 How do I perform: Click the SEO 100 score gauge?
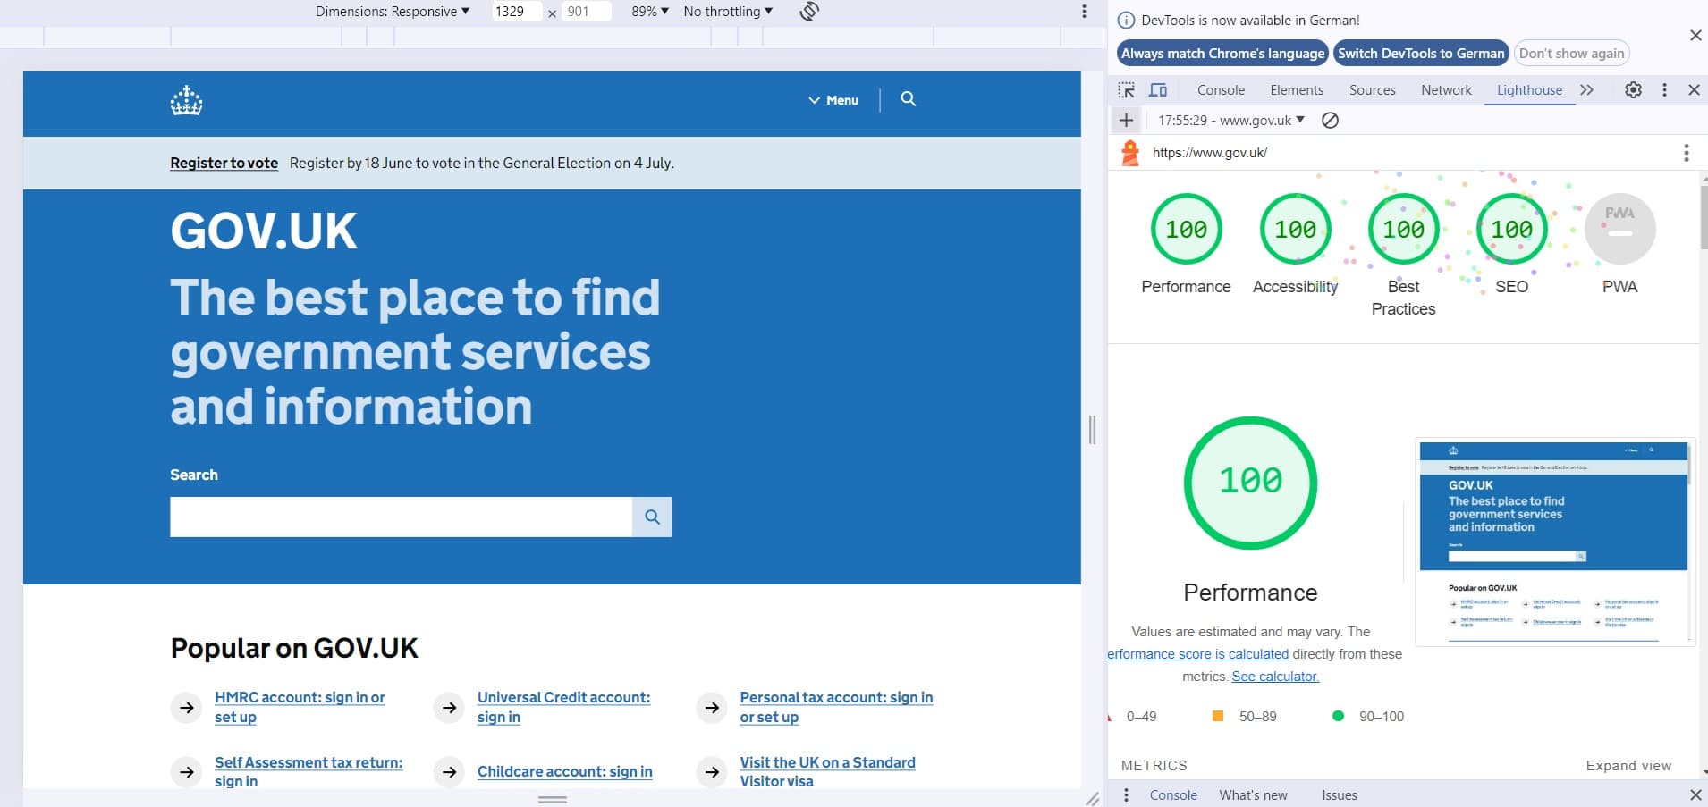coord(1511,229)
